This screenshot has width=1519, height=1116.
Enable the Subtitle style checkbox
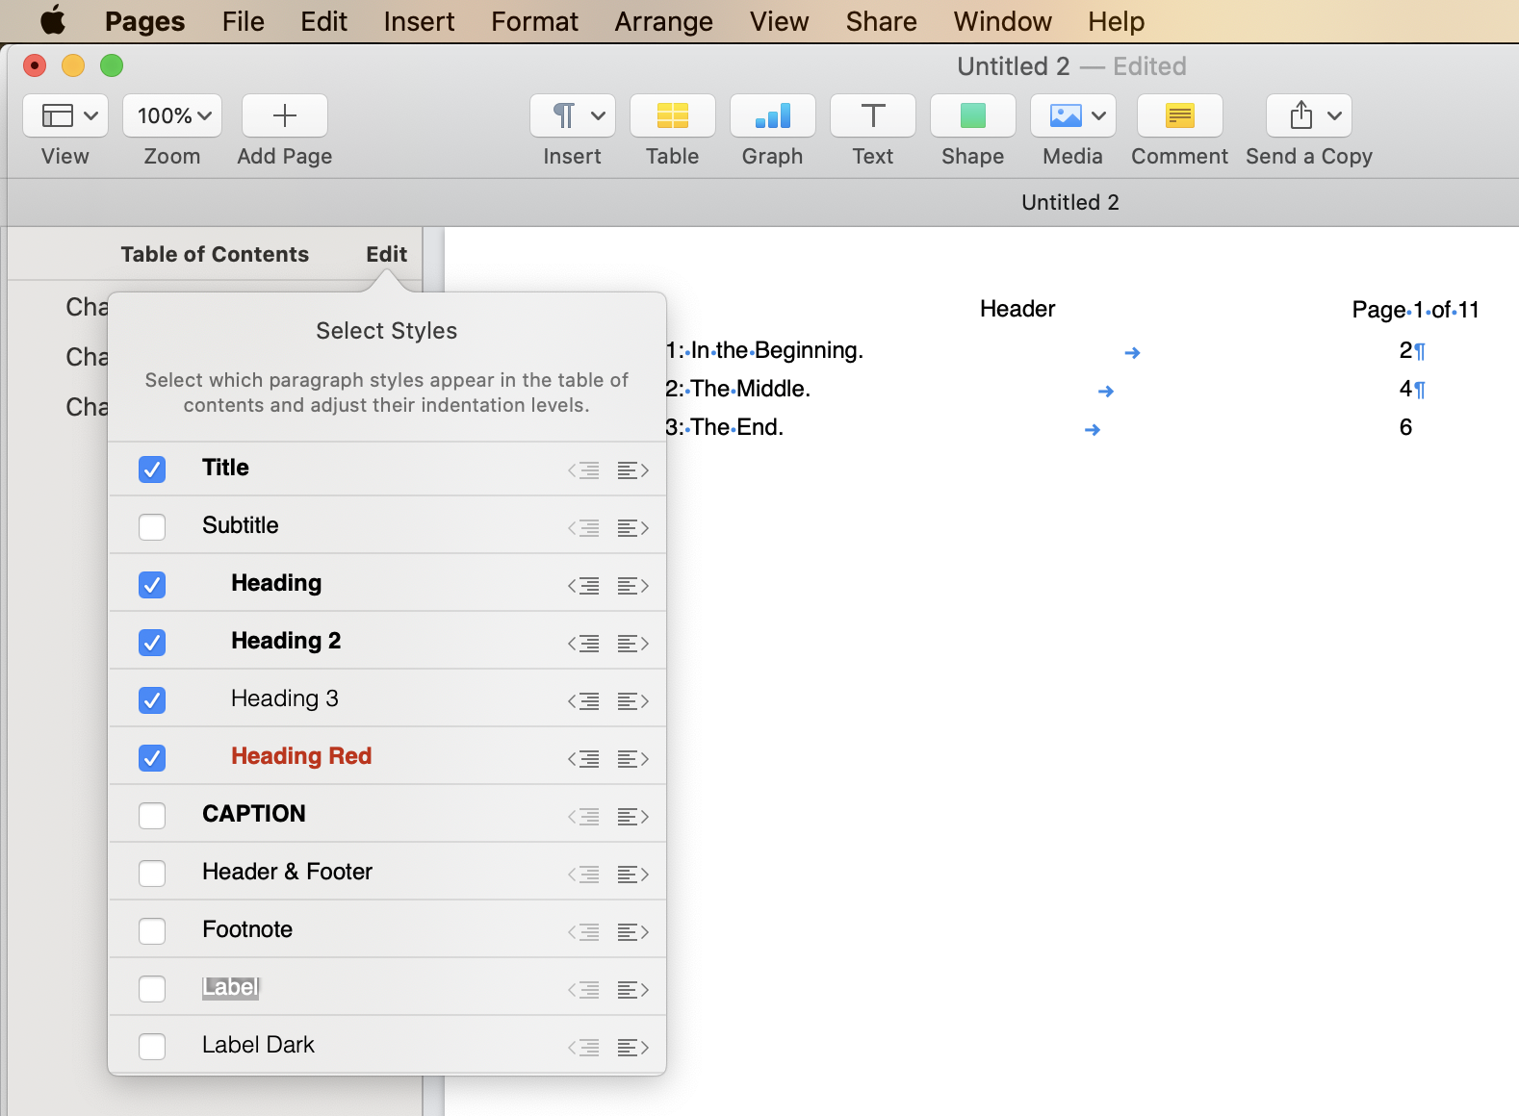(152, 527)
